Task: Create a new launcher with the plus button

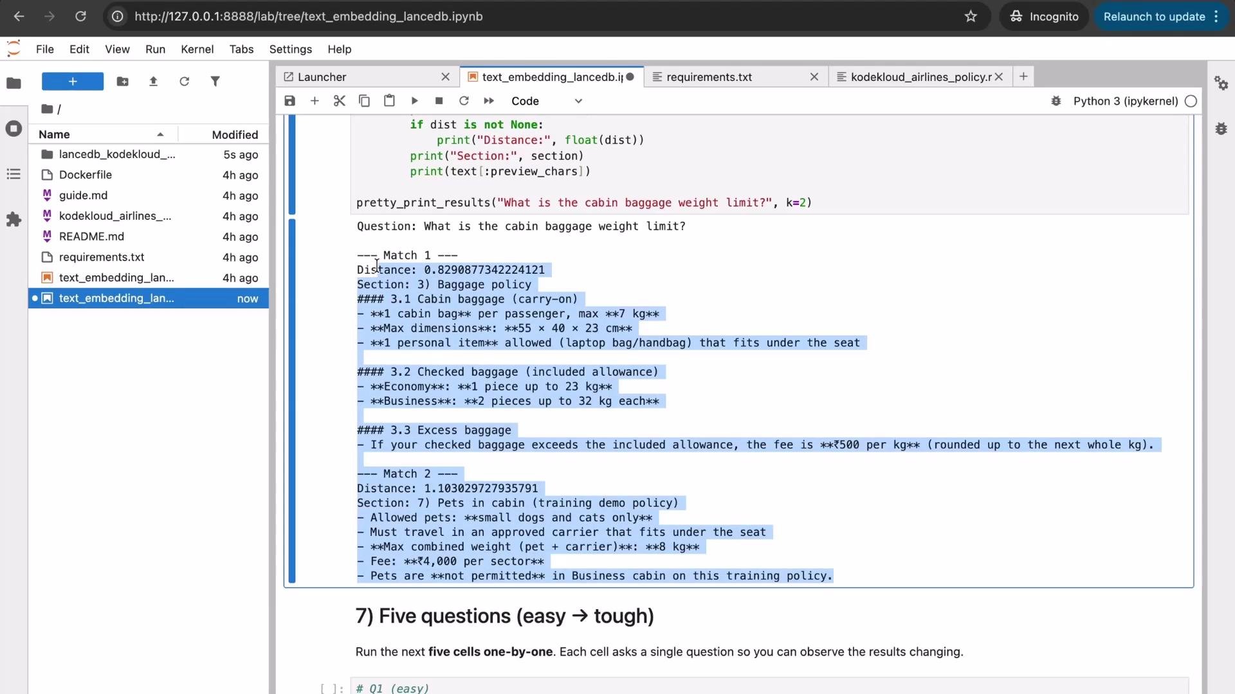Action: click(x=73, y=82)
